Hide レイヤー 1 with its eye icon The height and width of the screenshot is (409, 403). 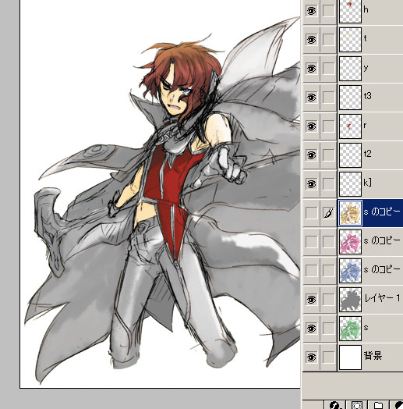(311, 300)
